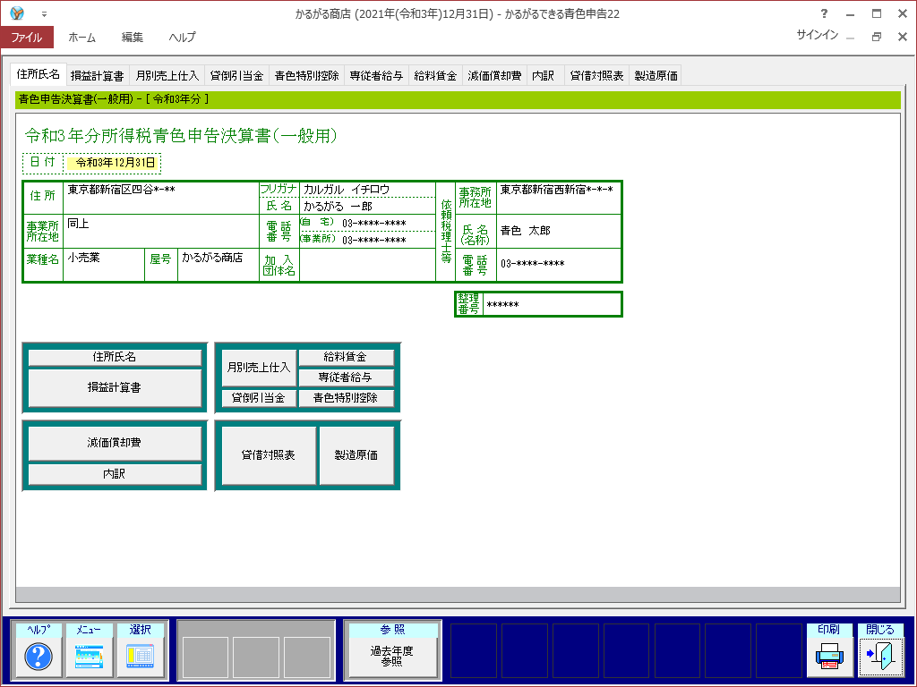Restore the inner document window
Screen dimensions: 917x687
[x=876, y=36]
